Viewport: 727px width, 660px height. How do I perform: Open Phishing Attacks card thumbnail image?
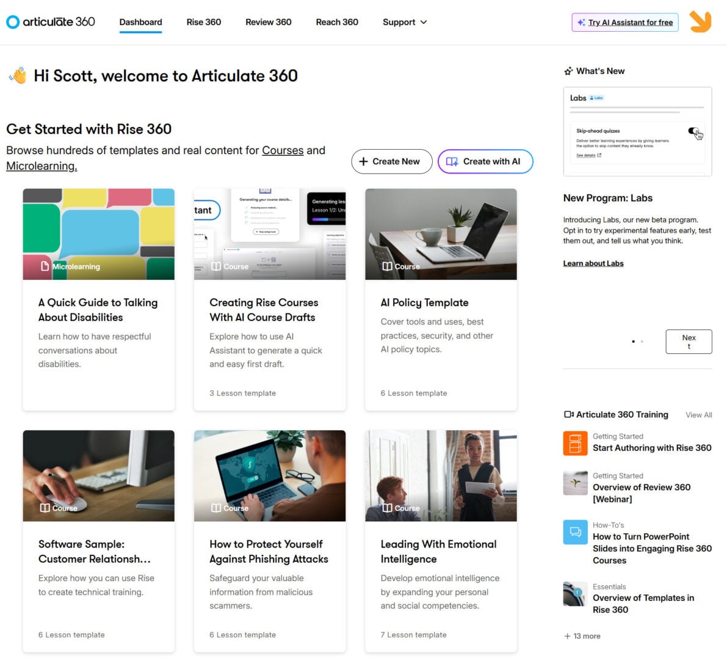(x=270, y=475)
